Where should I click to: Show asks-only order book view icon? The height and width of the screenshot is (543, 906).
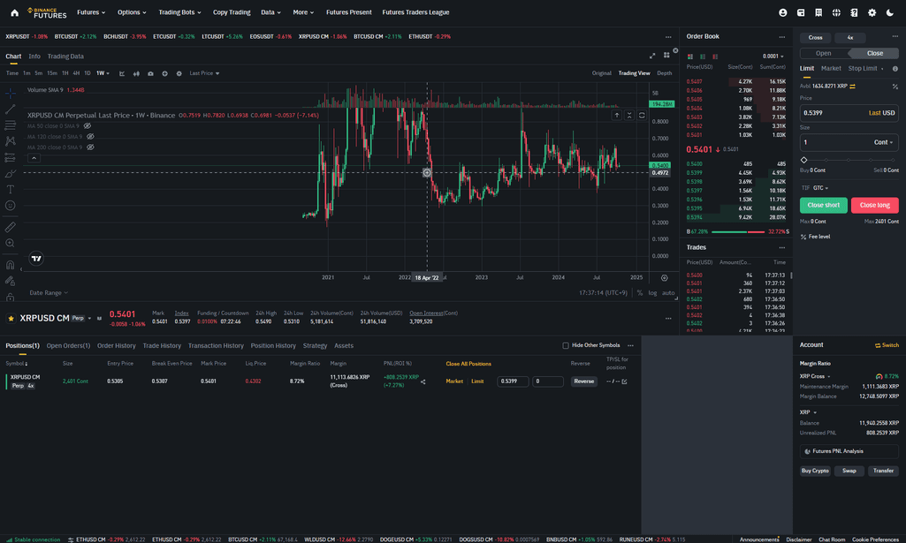(715, 57)
